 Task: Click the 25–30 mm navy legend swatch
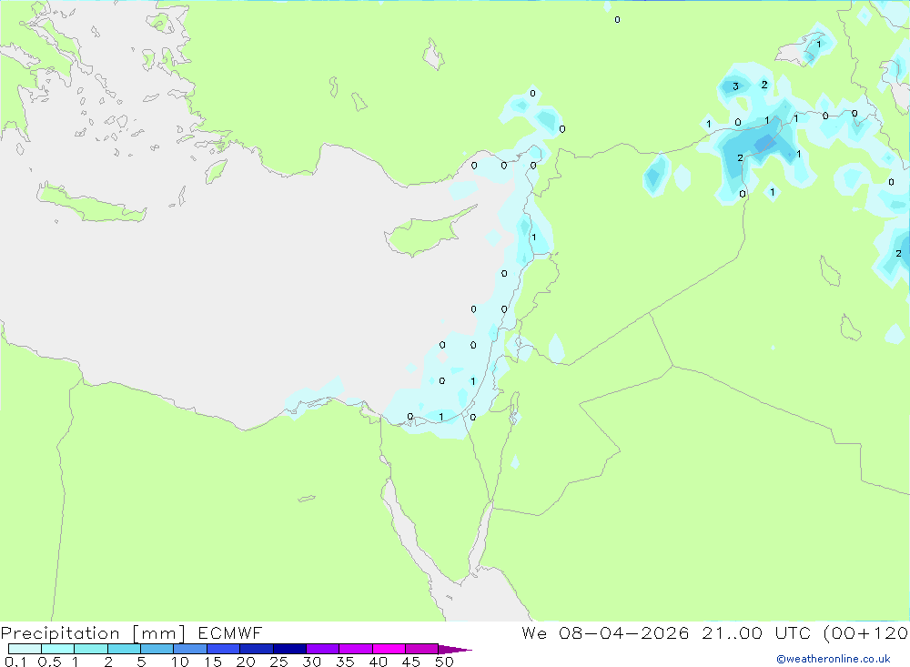[x=289, y=649]
